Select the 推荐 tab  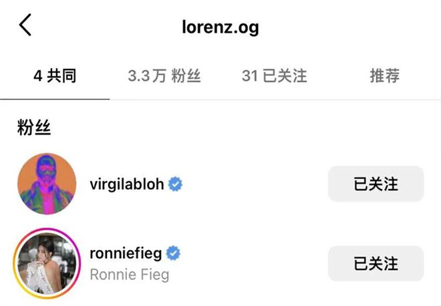(385, 76)
